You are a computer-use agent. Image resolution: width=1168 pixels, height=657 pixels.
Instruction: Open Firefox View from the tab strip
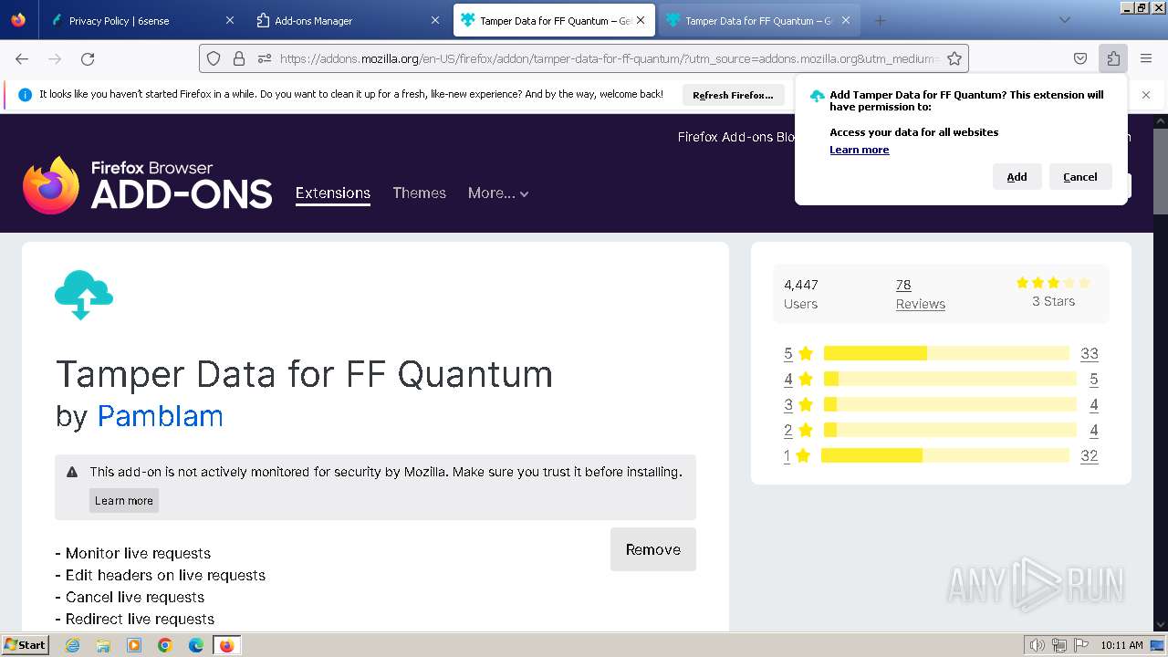point(18,20)
